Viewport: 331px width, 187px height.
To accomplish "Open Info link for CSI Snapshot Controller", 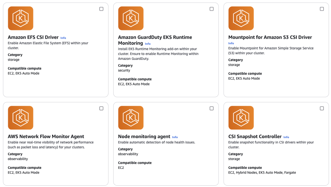I will click(x=286, y=137).
